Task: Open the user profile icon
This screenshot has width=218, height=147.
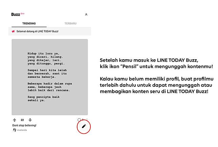Action: 86,14
